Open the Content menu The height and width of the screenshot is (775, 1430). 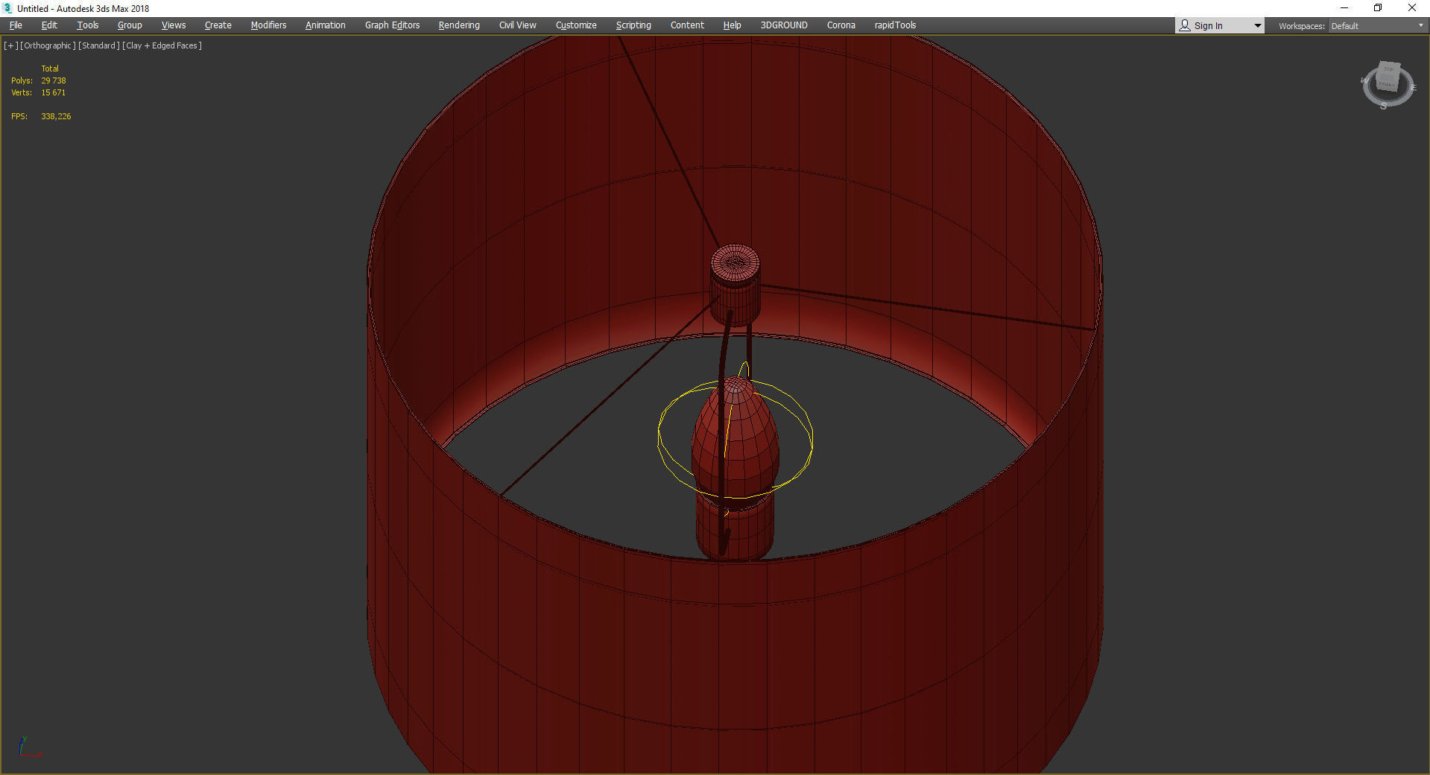687,25
